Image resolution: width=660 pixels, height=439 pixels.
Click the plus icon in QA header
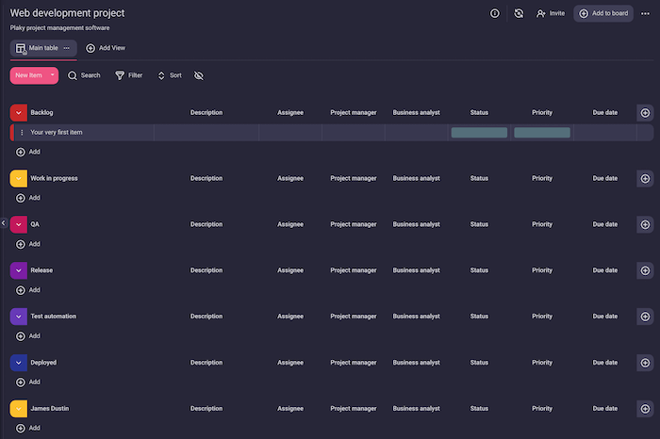point(645,224)
